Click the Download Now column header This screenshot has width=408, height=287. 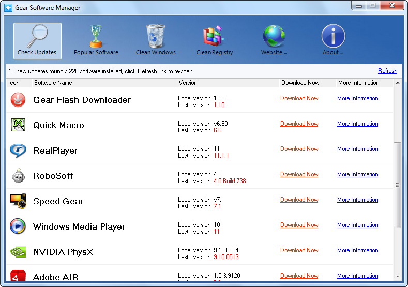(x=308, y=83)
